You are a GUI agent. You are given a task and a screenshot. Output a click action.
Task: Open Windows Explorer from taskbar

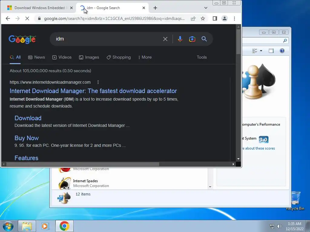pos(27,226)
